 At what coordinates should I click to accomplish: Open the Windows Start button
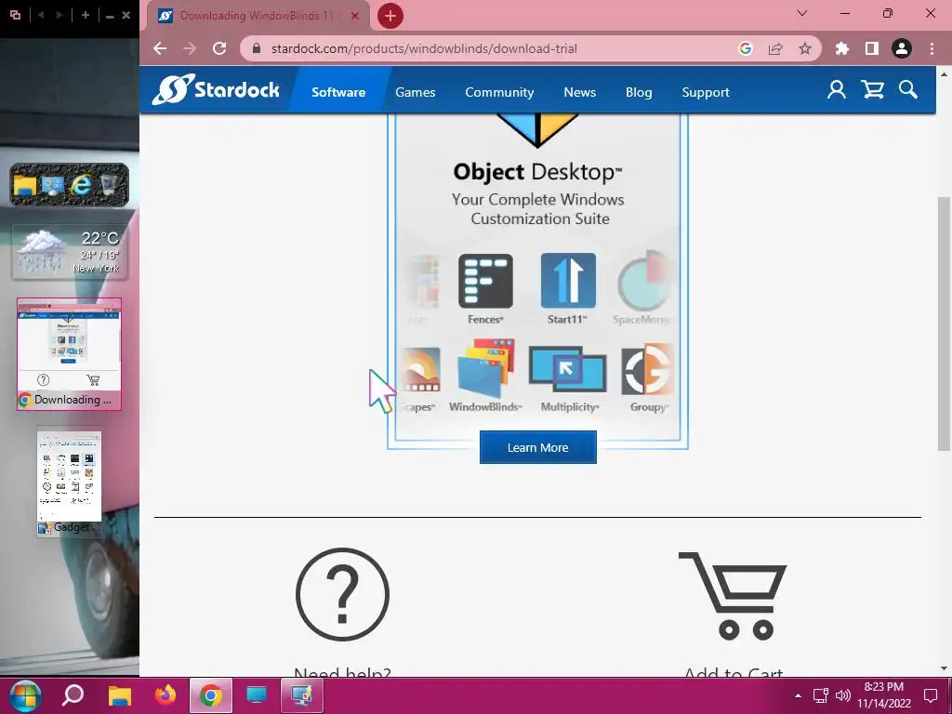[25, 695]
